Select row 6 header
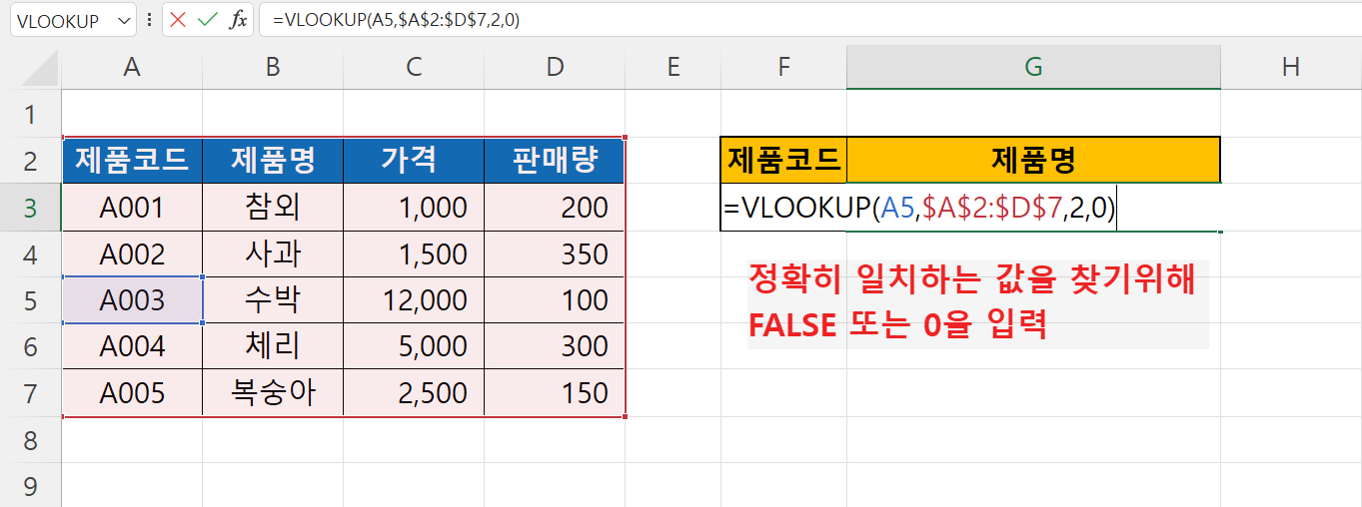1362x507 pixels. tap(31, 346)
